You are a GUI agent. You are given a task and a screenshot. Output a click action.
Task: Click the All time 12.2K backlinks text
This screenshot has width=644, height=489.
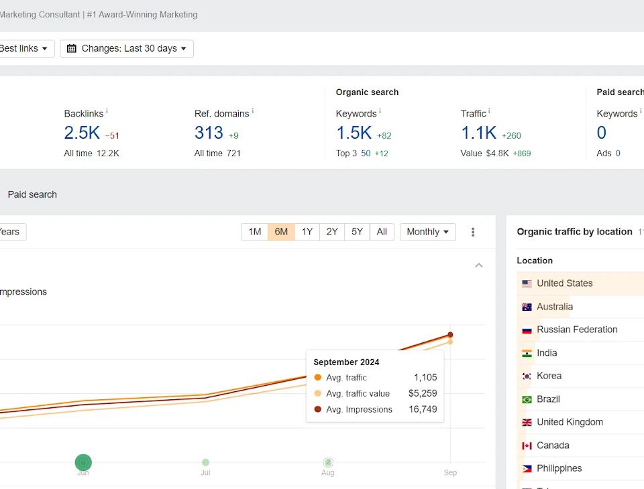[x=91, y=153]
